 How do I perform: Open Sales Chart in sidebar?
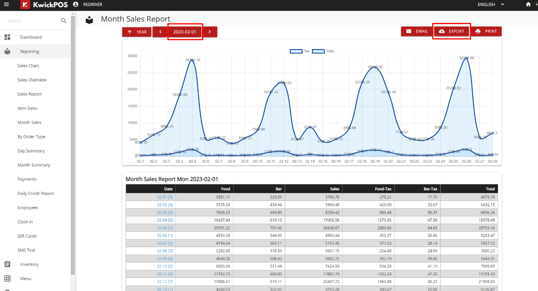point(28,66)
